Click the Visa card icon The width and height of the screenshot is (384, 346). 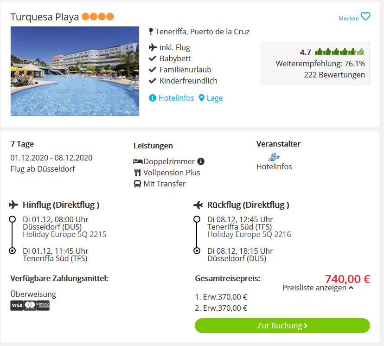point(17,306)
